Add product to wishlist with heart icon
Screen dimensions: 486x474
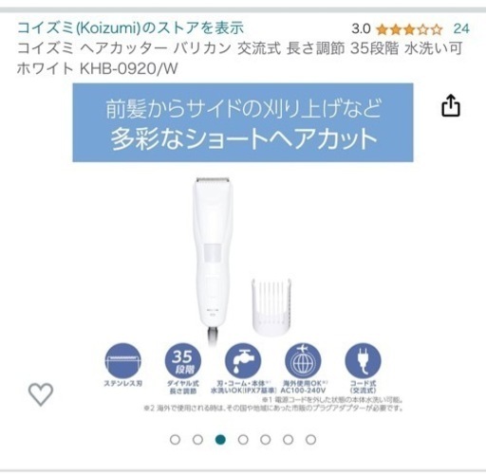[41, 394]
